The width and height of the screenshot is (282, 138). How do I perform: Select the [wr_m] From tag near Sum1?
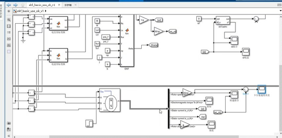click(x=218, y=112)
